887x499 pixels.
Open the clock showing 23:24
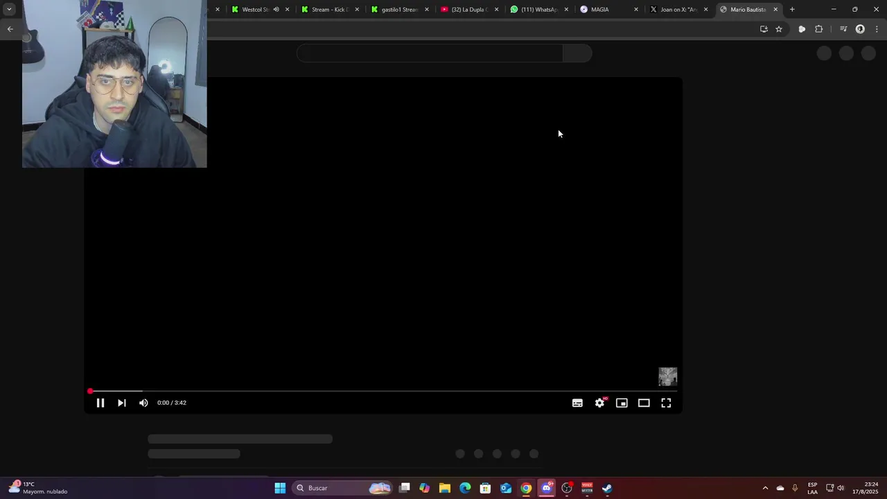[866, 488]
